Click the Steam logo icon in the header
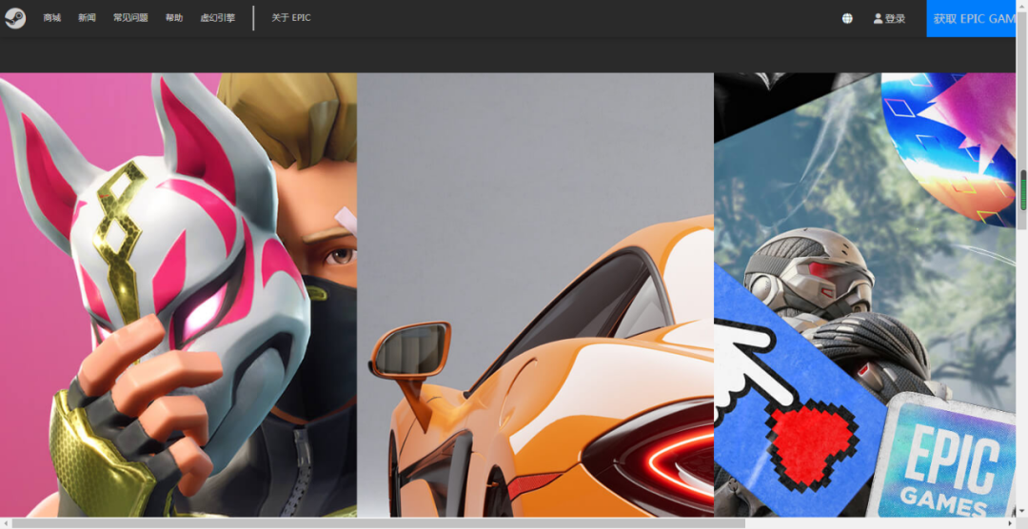This screenshot has height=529, width=1028. 15,18
